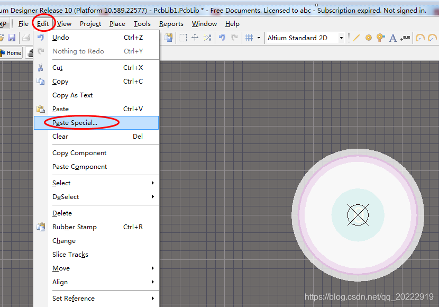Expand the DeSelect submenu
The image size is (439, 307).
pos(97,197)
